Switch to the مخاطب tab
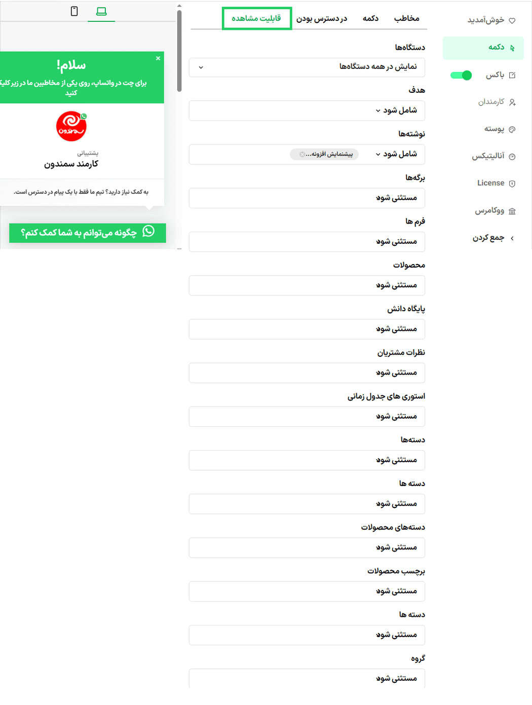This screenshot has height=705, width=532. [x=406, y=19]
